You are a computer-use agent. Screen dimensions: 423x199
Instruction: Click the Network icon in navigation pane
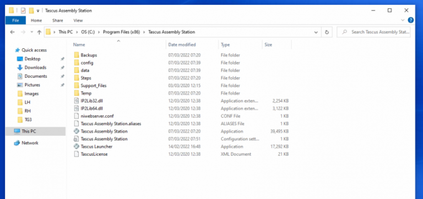coord(17,143)
